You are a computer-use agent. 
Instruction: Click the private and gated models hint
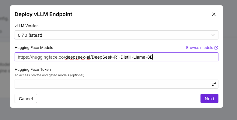49,75
